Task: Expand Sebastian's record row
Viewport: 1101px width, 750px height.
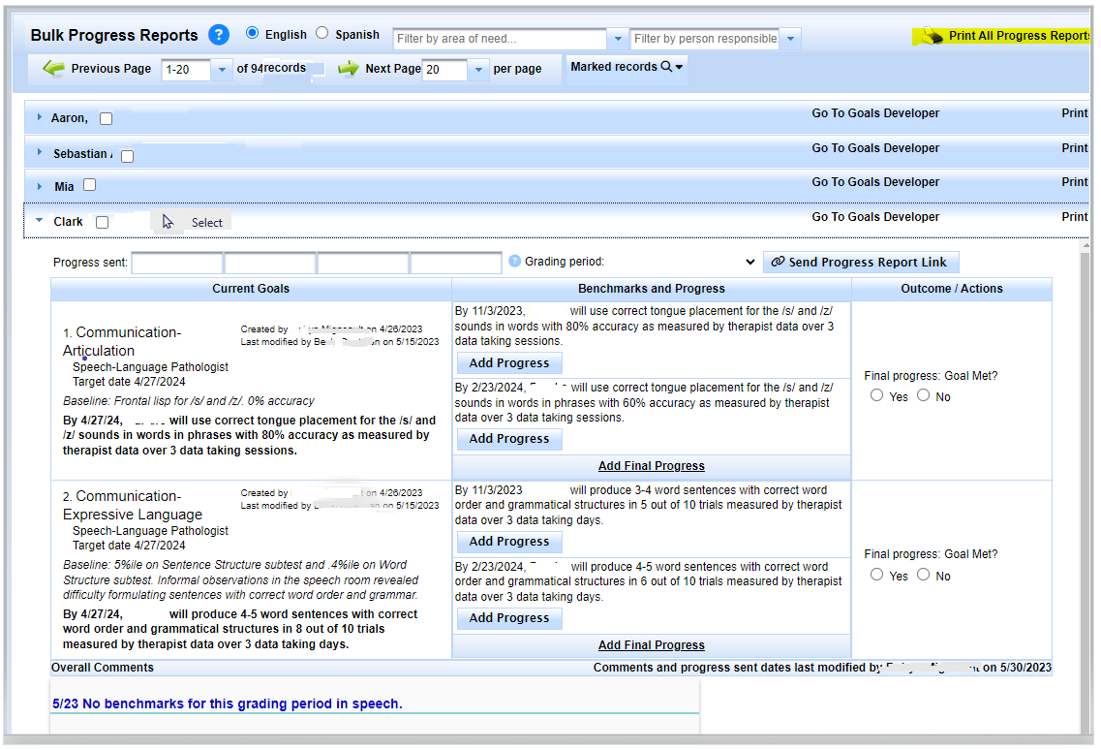Action: click(40, 152)
